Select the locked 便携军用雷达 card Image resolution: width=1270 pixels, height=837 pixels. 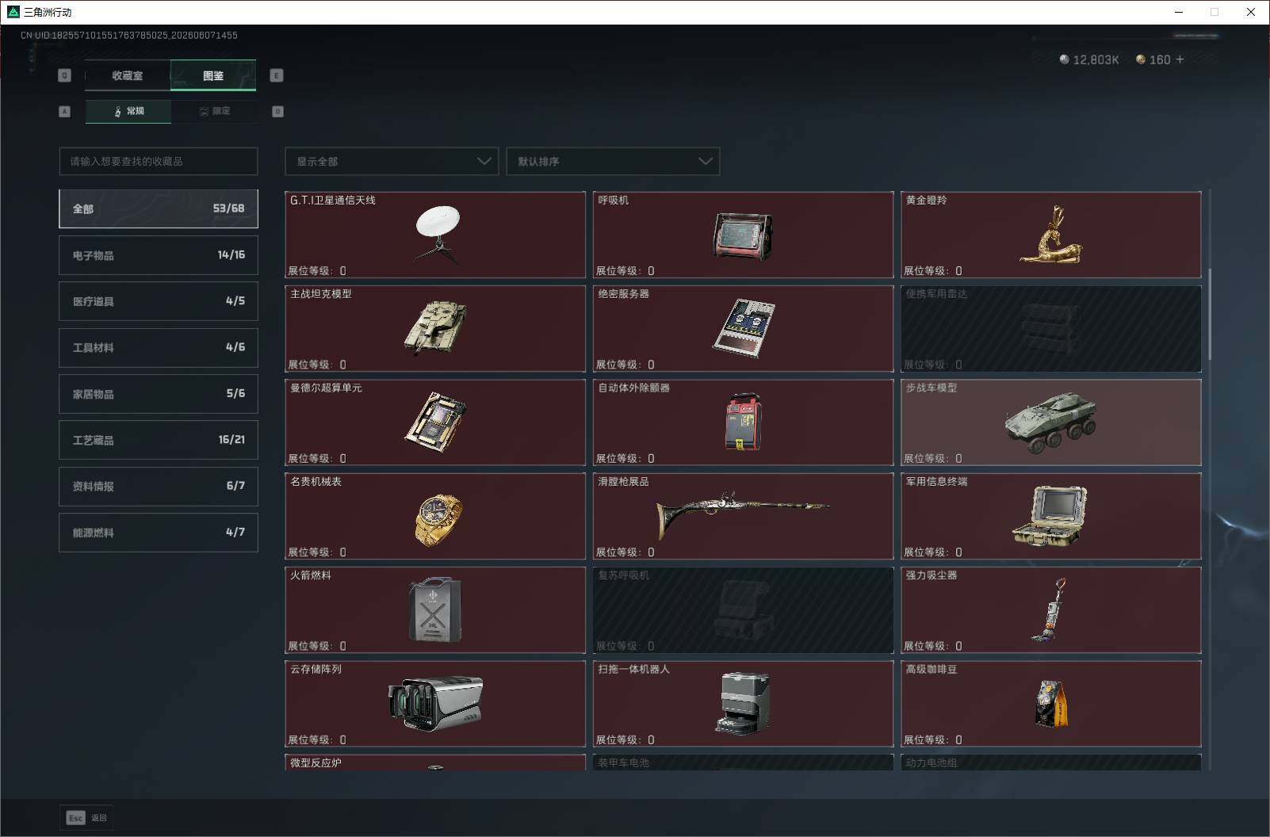[x=1051, y=329]
